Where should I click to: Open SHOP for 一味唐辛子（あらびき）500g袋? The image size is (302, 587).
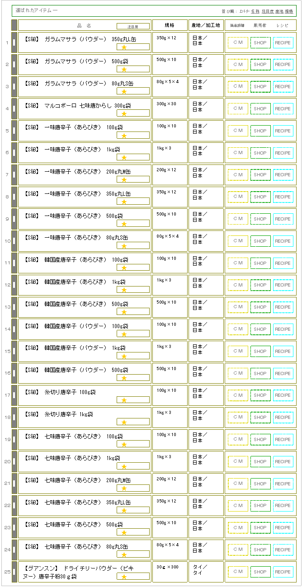point(260,219)
